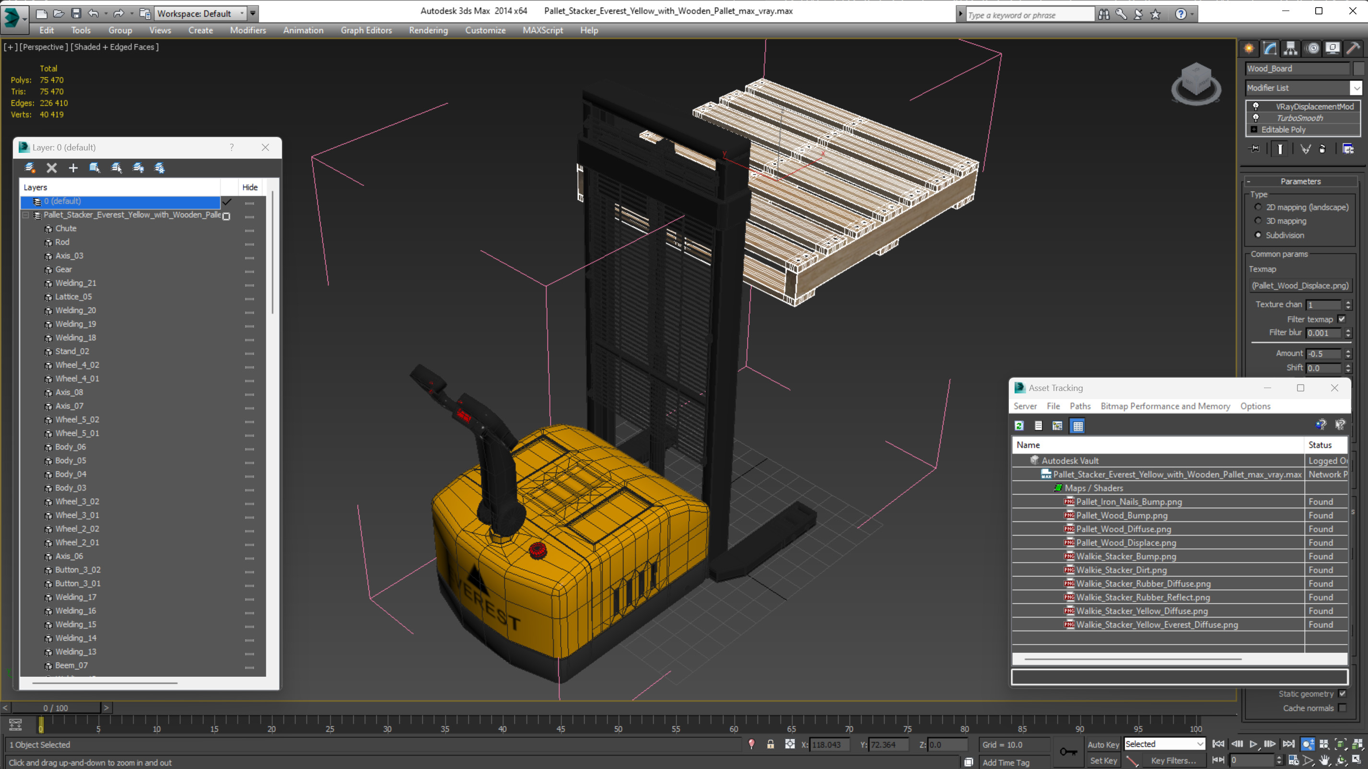Click the Asset Tracking horizontal scrollbar
The width and height of the screenshot is (1368, 769).
click(x=1132, y=659)
